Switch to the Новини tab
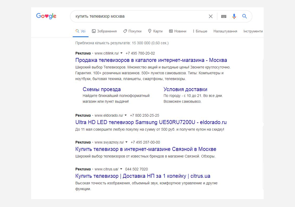Image resolution: width=295 pixels, height=207 pixels. pos(178,31)
